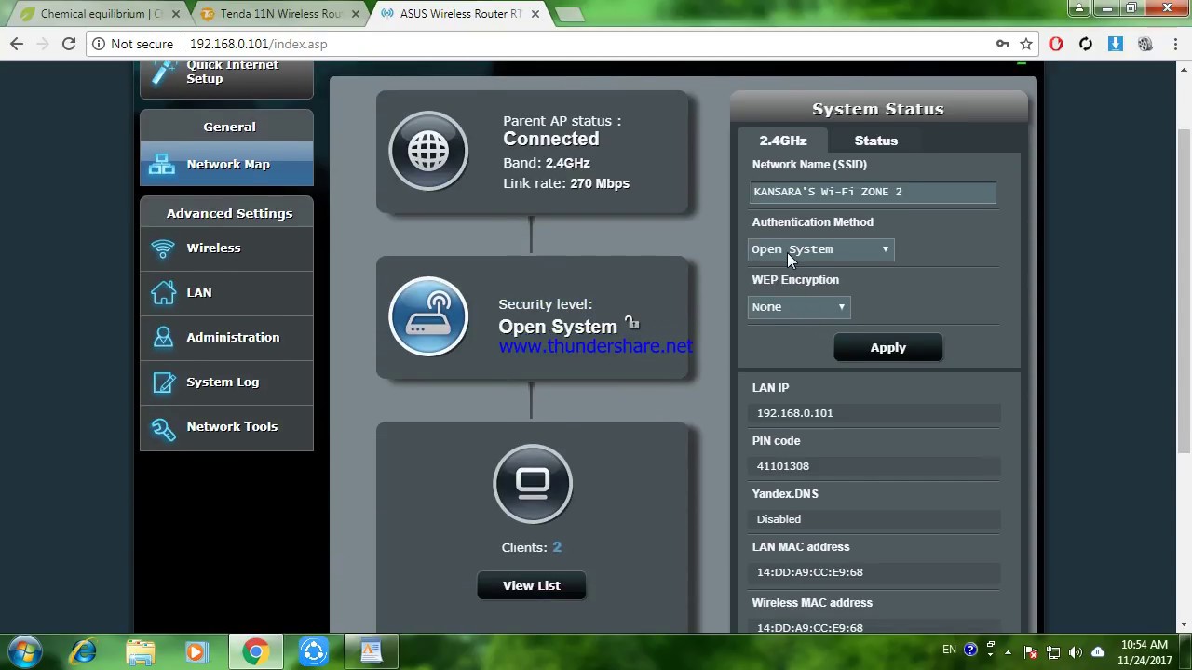Switch to the Status tab

pos(876,141)
